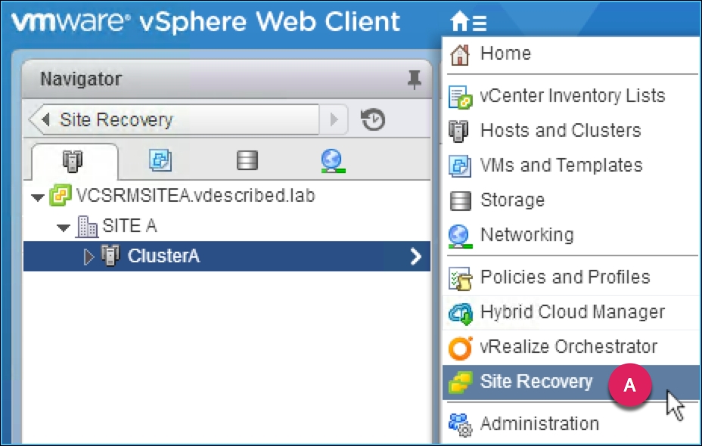
Task: Collapse the SITE A datacenter node
Action: coord(64,227)
